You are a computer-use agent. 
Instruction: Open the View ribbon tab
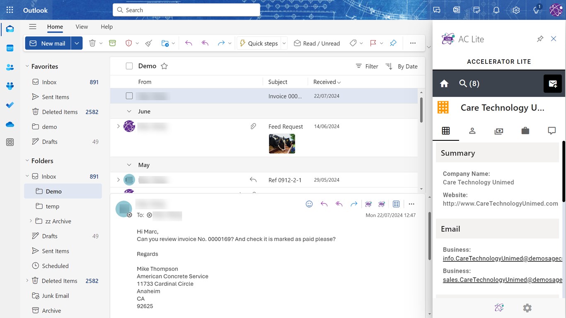coord(82,26)
